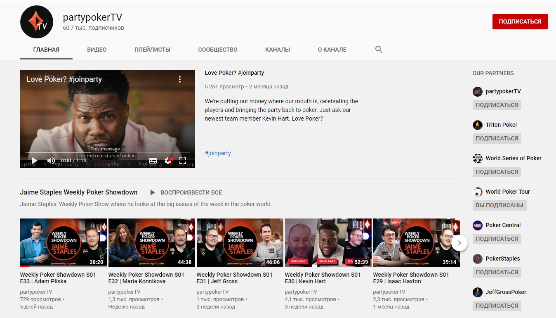The image size is (556, 318).
Task: Subscribe to partypokerTV in partners list
Action: 497,105
